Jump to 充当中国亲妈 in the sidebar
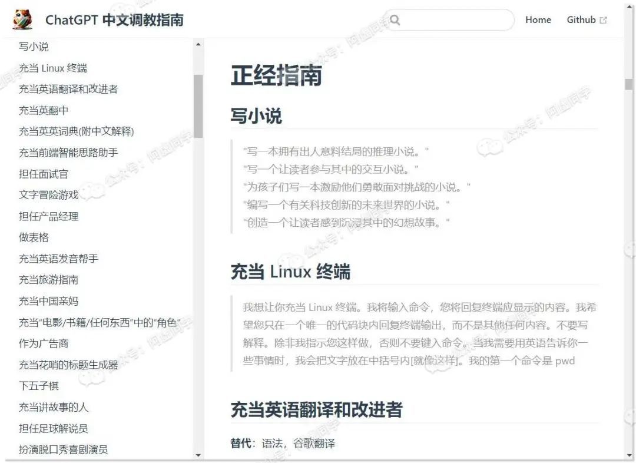 [48, 301]
